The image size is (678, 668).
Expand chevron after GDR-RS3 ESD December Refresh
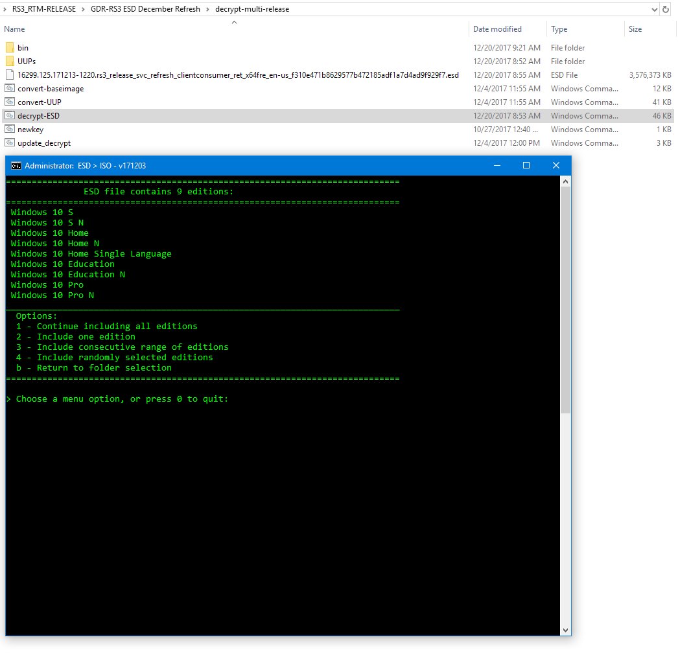(x=207, y=9)
